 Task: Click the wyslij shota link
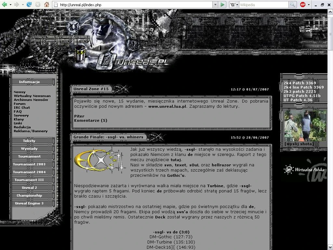pos(299,144)
